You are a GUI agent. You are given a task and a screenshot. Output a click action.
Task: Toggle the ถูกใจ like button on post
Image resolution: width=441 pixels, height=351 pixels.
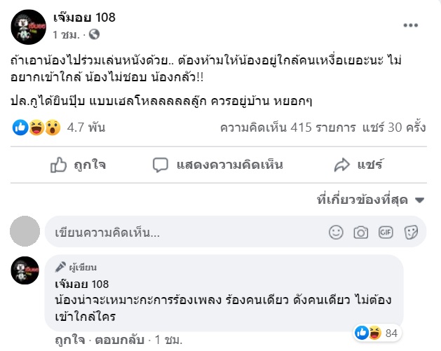tap(79, 165)
